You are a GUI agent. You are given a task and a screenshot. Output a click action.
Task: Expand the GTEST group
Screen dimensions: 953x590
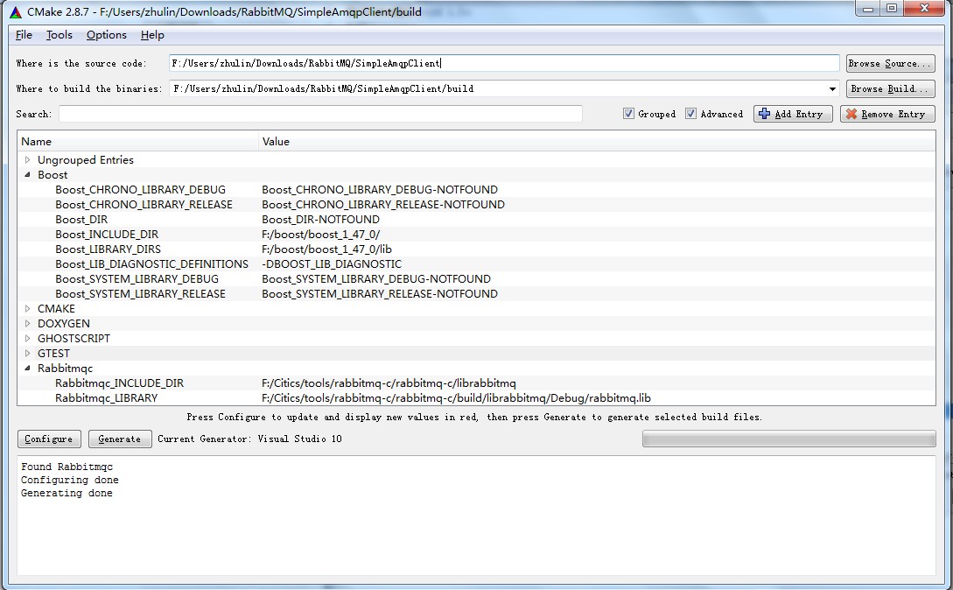pyautogui.click(x=27, y=354)
